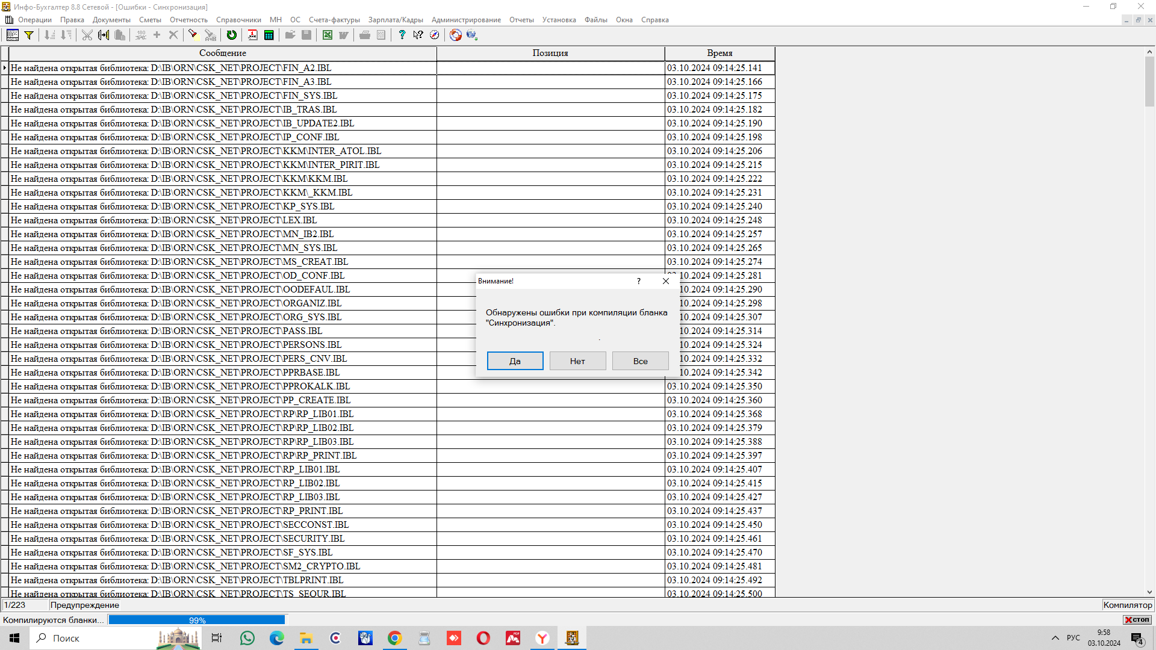The height and width of the screenshot is (650, 1156).
Task: Open the calendar icon in toolbar
Action: pos(252,35)
